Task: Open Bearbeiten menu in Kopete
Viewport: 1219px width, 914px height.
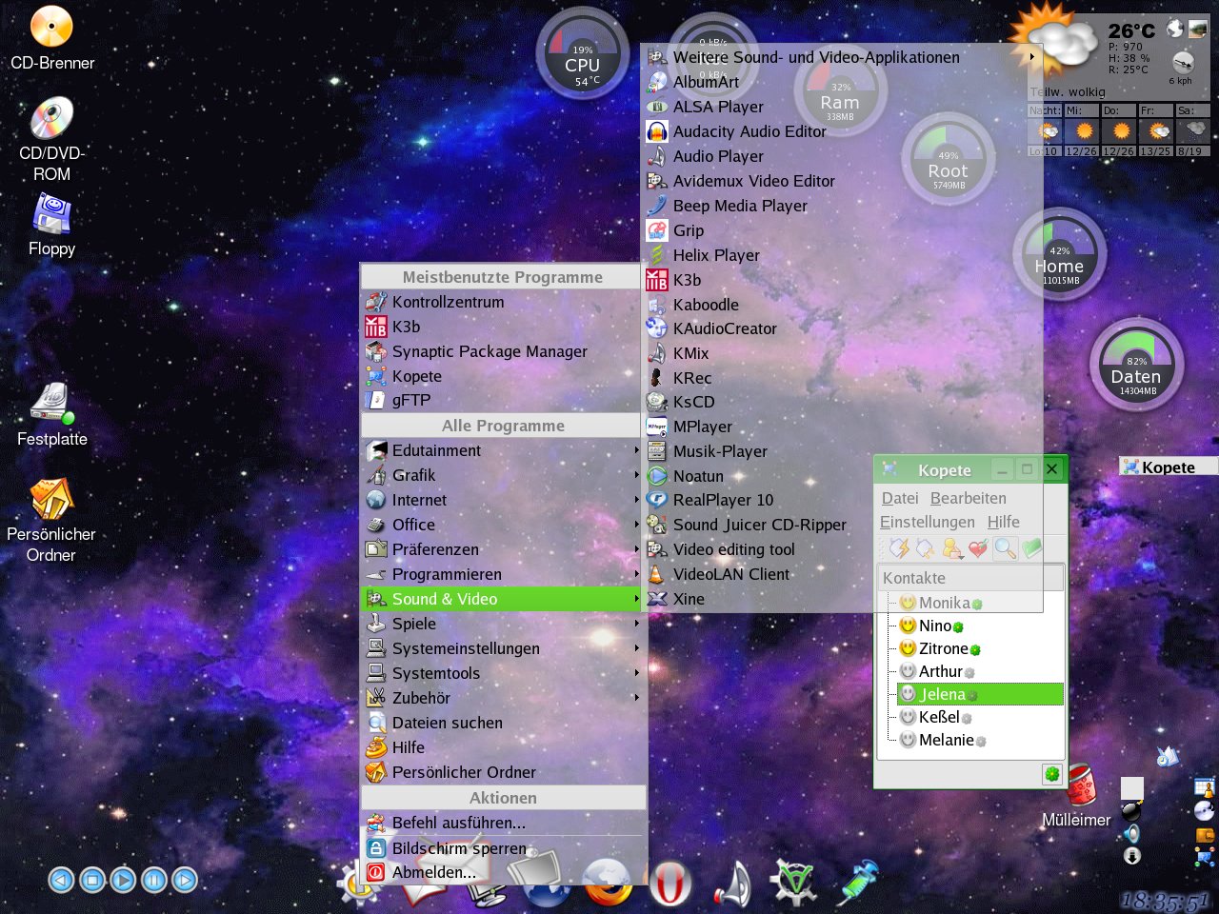Action: pyautogui.click(x=968, y=498)
